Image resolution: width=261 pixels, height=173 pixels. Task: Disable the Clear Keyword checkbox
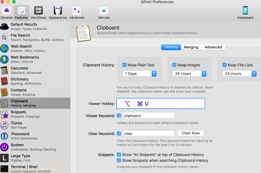point(119,133)
